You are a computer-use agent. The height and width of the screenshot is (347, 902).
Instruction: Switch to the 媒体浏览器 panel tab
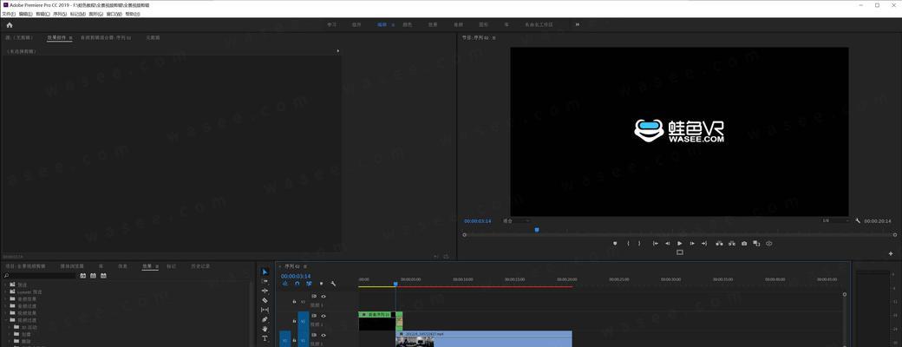72,266
